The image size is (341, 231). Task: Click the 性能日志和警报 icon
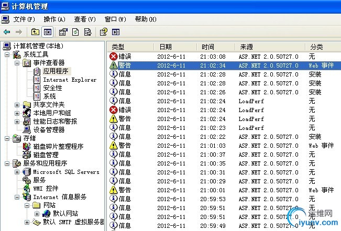click(27, 122)
